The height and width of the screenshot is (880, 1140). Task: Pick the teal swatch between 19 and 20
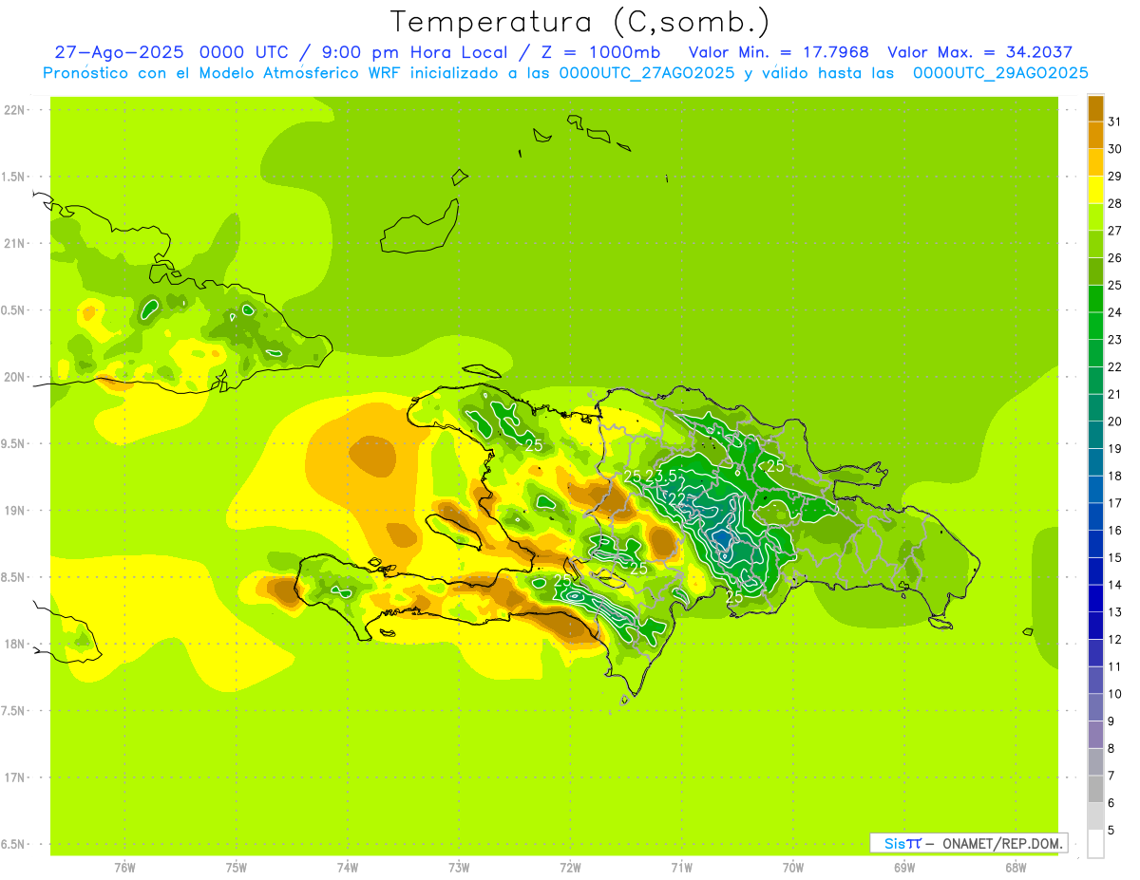point(1095,435)
